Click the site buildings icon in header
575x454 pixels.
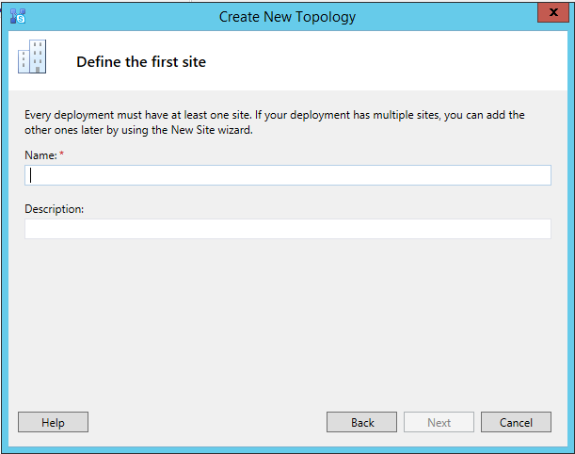tap(31, 57)
